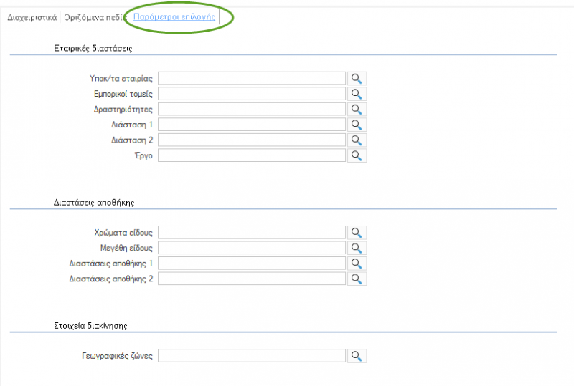Click lookup icon for Διαστάσεις αποθήκης 2
The height and width of the screenshot is (386, 574).
pyautogui.click(x=357, y=279)
